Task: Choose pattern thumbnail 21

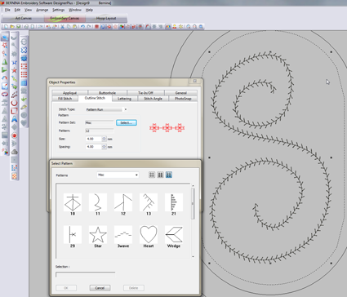Action: [x=174, y=202]
